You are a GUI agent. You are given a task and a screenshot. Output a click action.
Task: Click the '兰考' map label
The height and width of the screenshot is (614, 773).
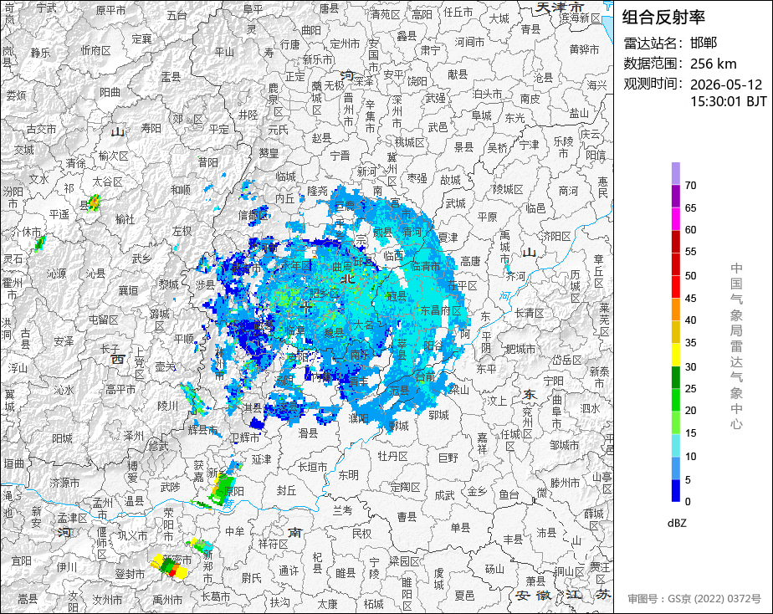click(x=342, y=509)
